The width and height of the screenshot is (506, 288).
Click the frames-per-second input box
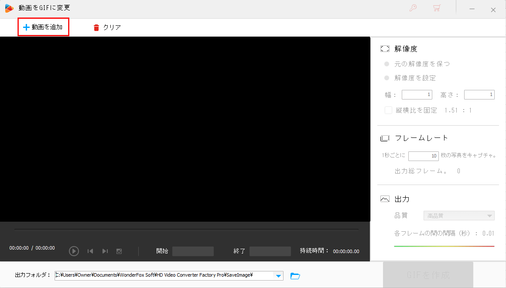coord(423,156)
